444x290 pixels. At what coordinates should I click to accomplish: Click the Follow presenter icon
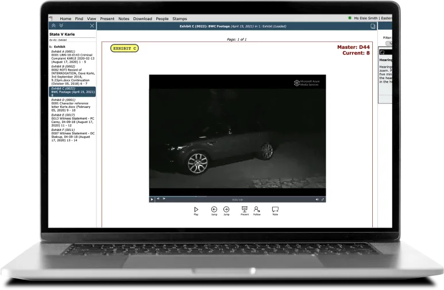coord(257,210)
